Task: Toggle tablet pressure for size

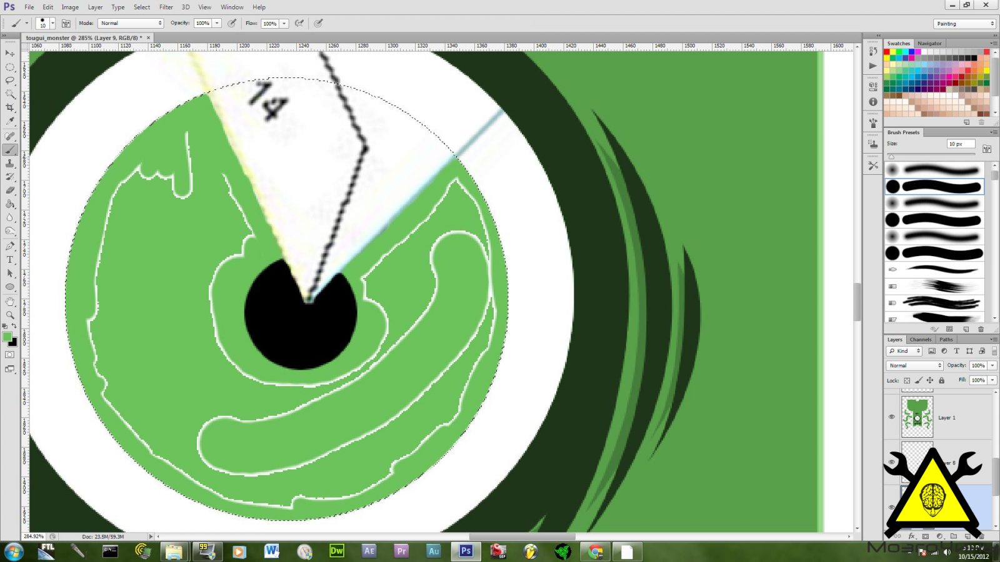Action: click(318, 23)
